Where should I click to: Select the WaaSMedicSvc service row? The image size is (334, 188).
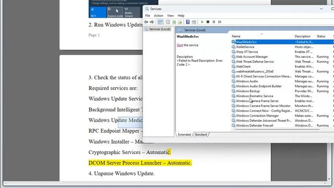tap(282, 42)
